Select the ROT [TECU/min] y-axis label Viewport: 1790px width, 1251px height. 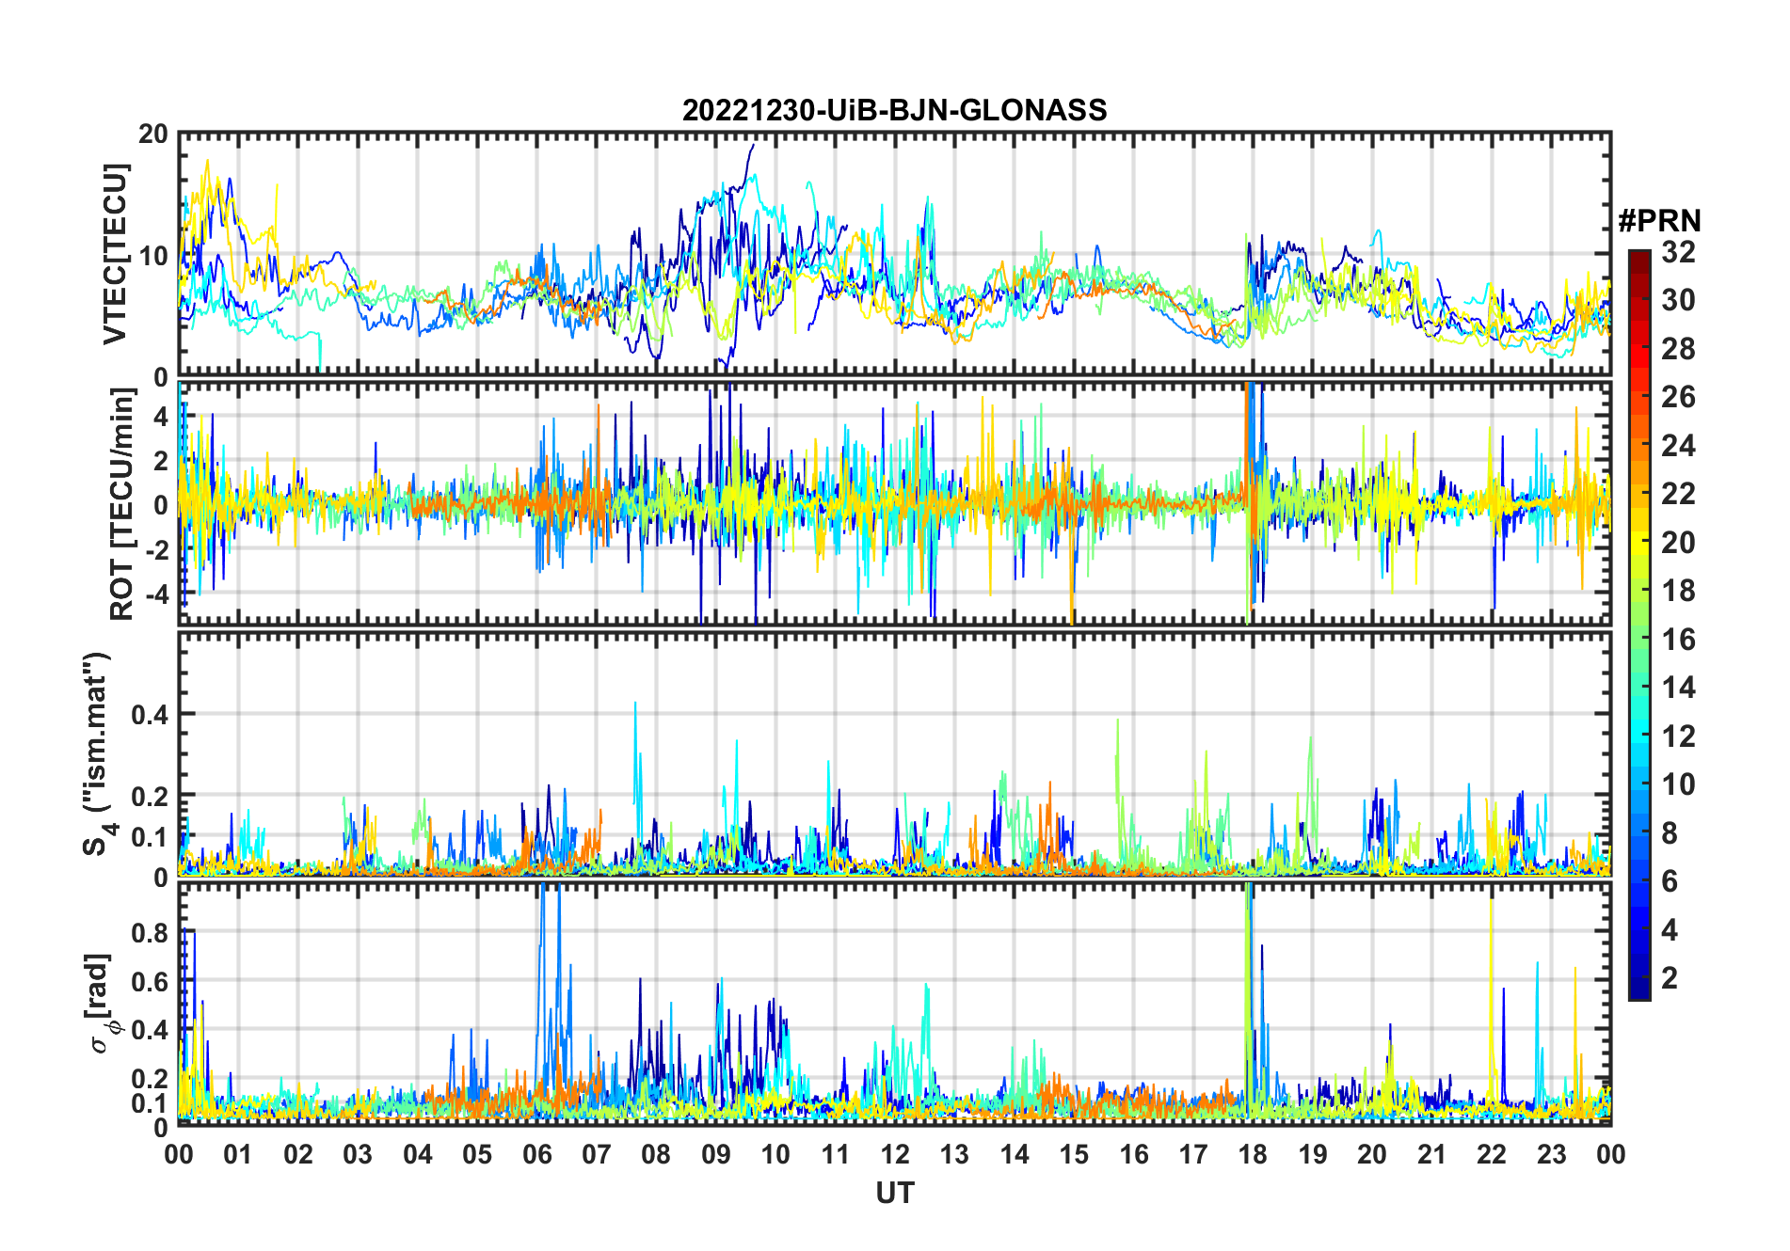[x=122, y=503]
